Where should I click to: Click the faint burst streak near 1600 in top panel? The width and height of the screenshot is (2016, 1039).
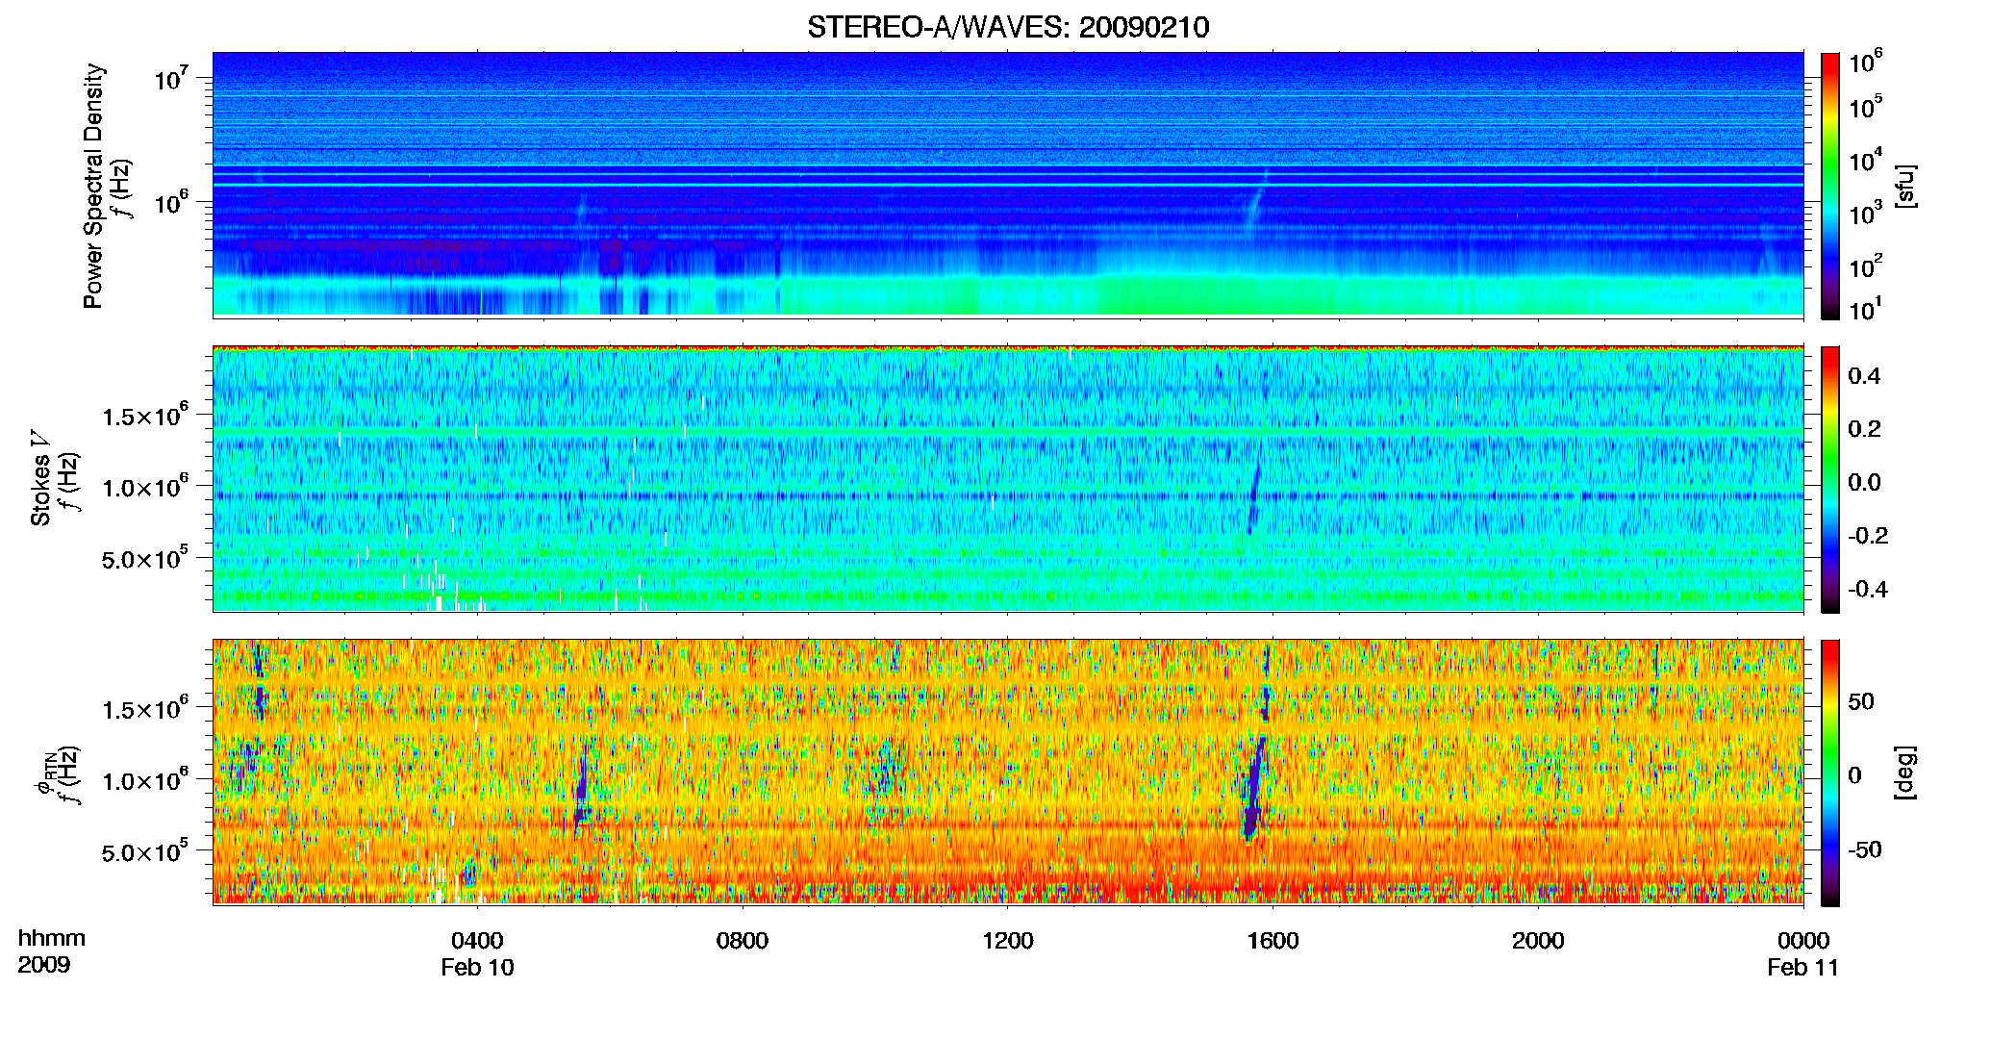point(1256,202)
